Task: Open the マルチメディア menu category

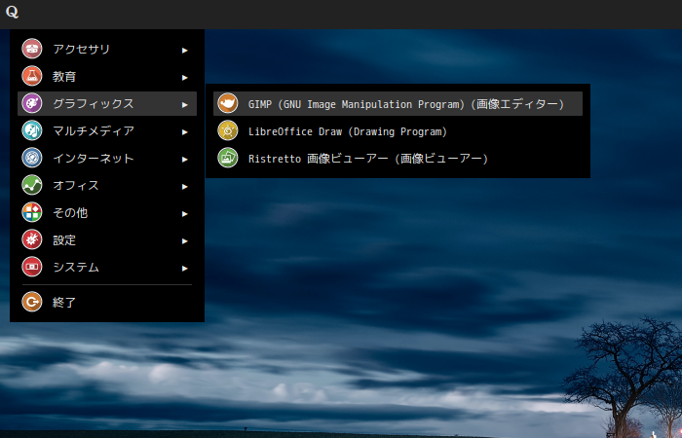Action: [107, 130]
